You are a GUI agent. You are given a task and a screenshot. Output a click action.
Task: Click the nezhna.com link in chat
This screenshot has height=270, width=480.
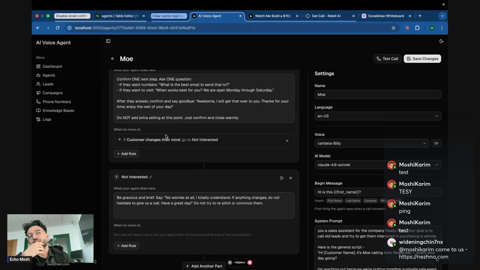click(424, 257)
